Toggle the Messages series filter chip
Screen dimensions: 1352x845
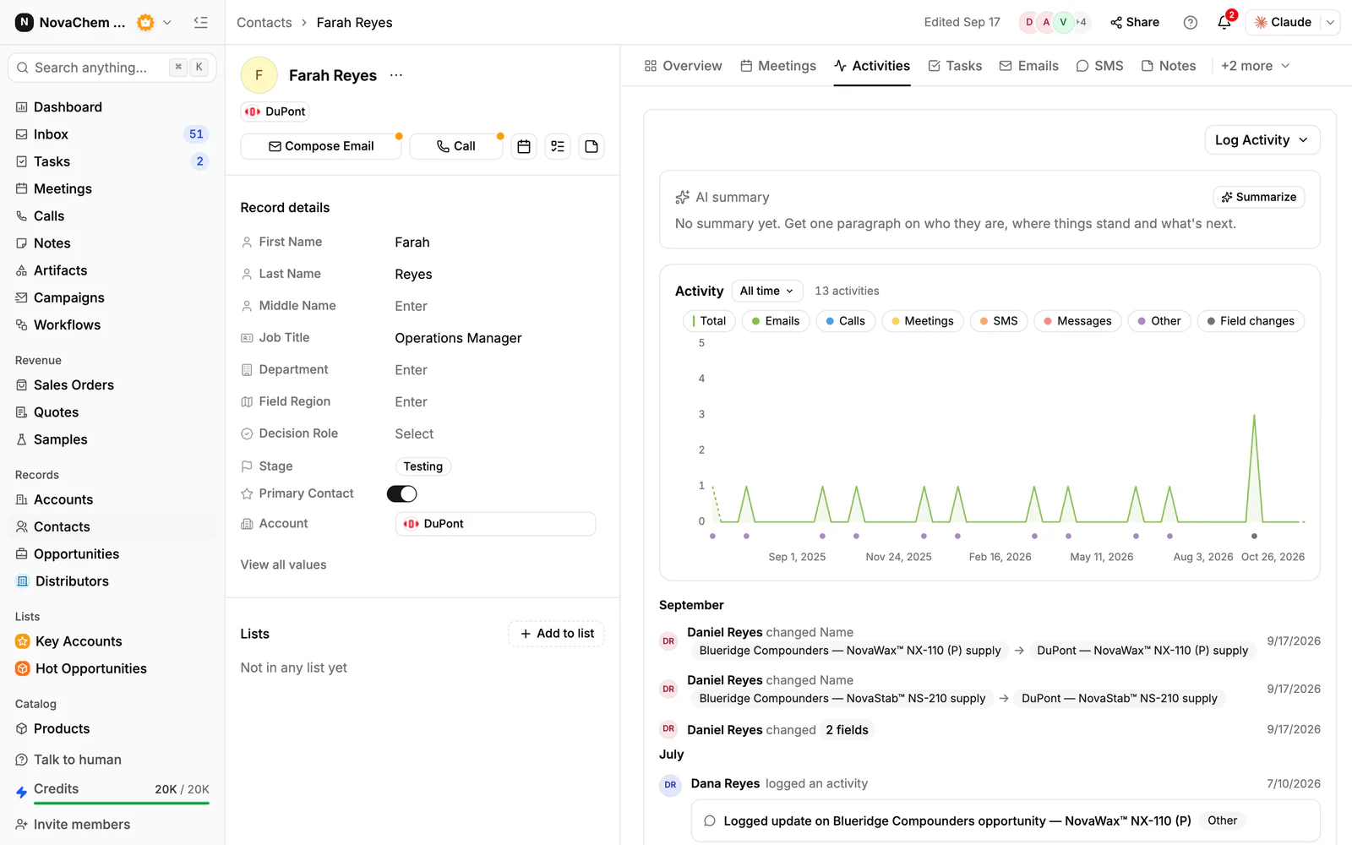point(1077,321)
